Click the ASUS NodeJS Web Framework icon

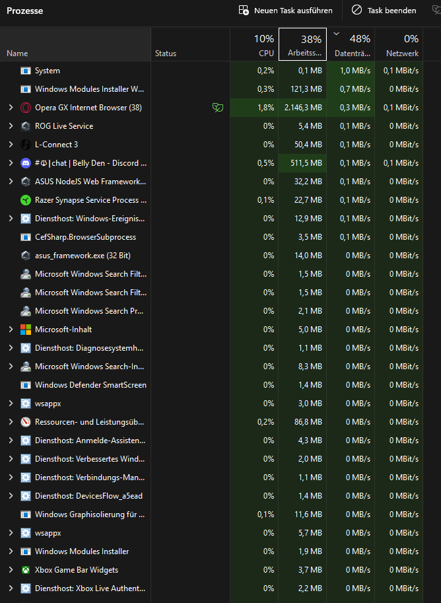pos(25,182)
